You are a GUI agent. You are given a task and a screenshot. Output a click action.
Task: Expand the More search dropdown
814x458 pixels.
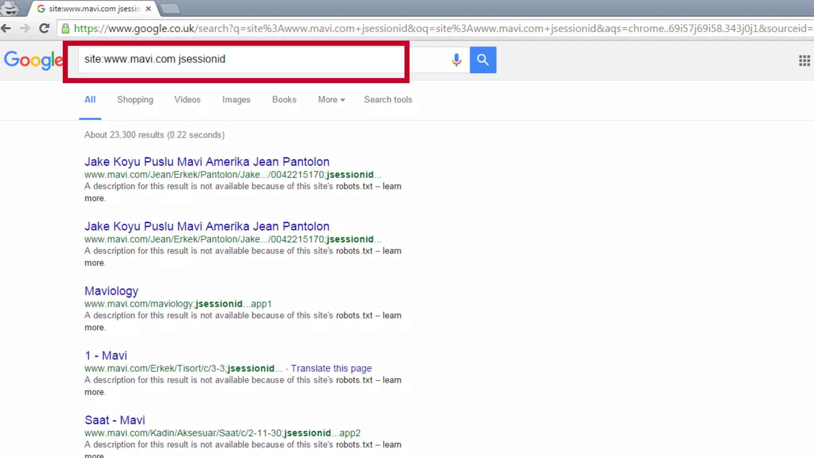(x=331, y=100)
